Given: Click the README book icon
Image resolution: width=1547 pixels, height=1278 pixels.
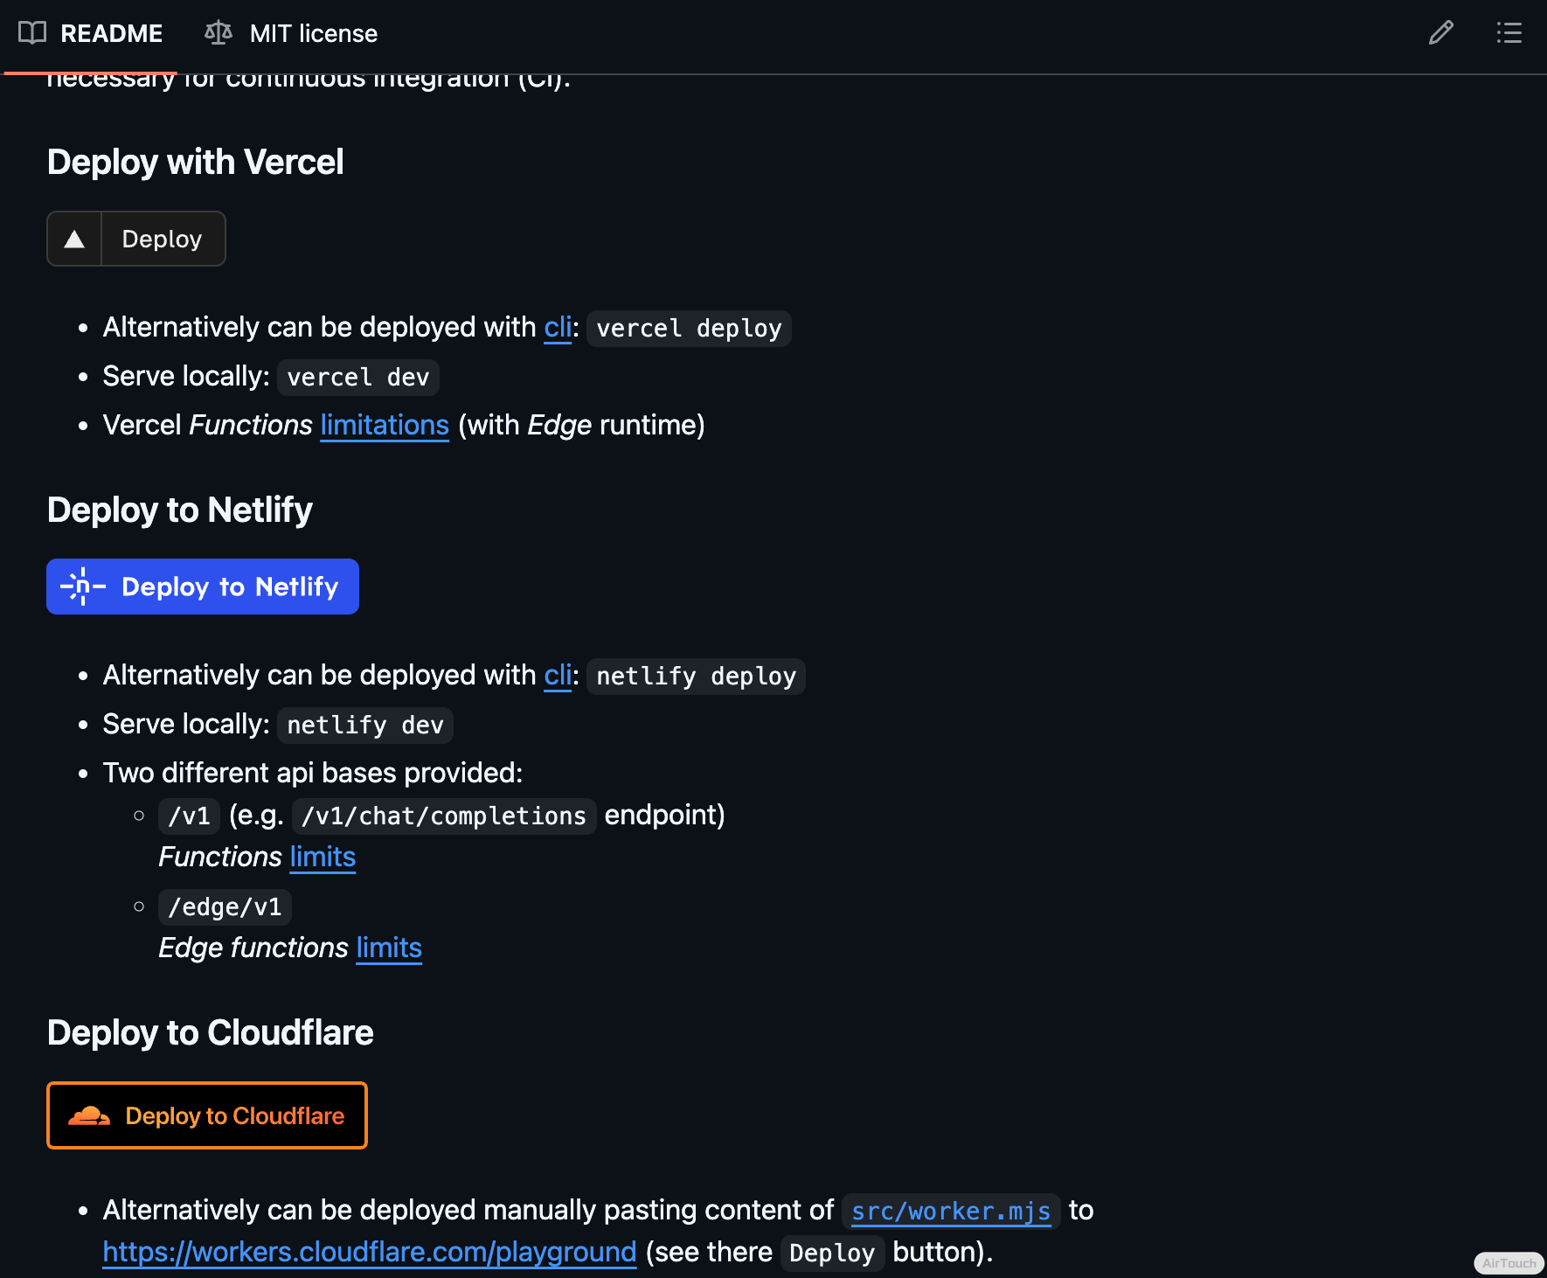Looking at the screenshot, I should pos(32,33).
